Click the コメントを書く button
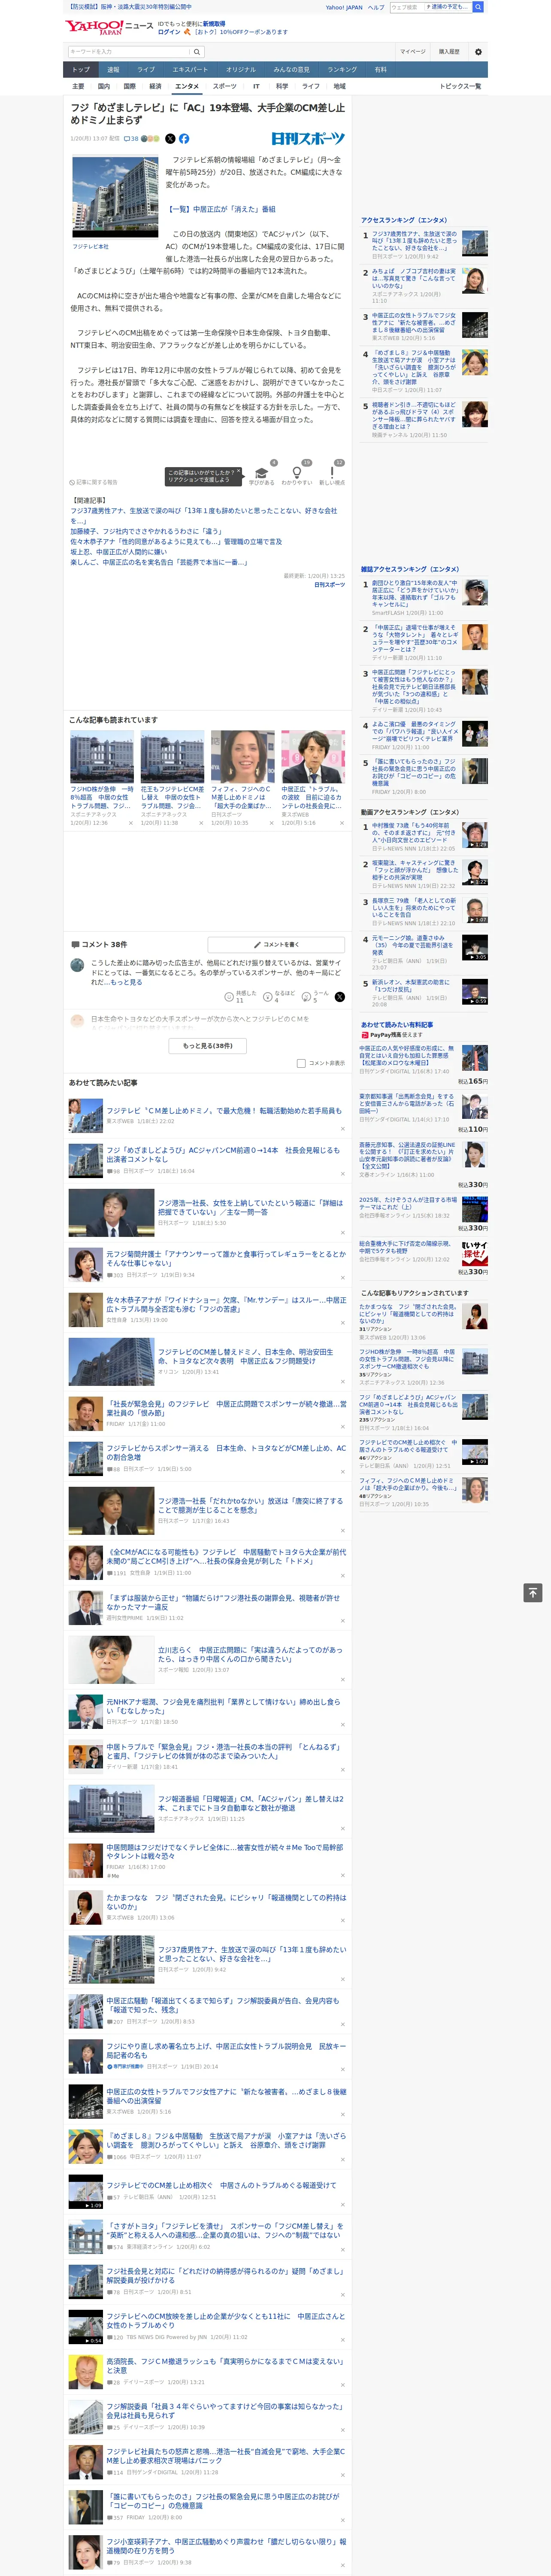The height and width of the screenshot is (2576, 551). click(x=276, y=944)
